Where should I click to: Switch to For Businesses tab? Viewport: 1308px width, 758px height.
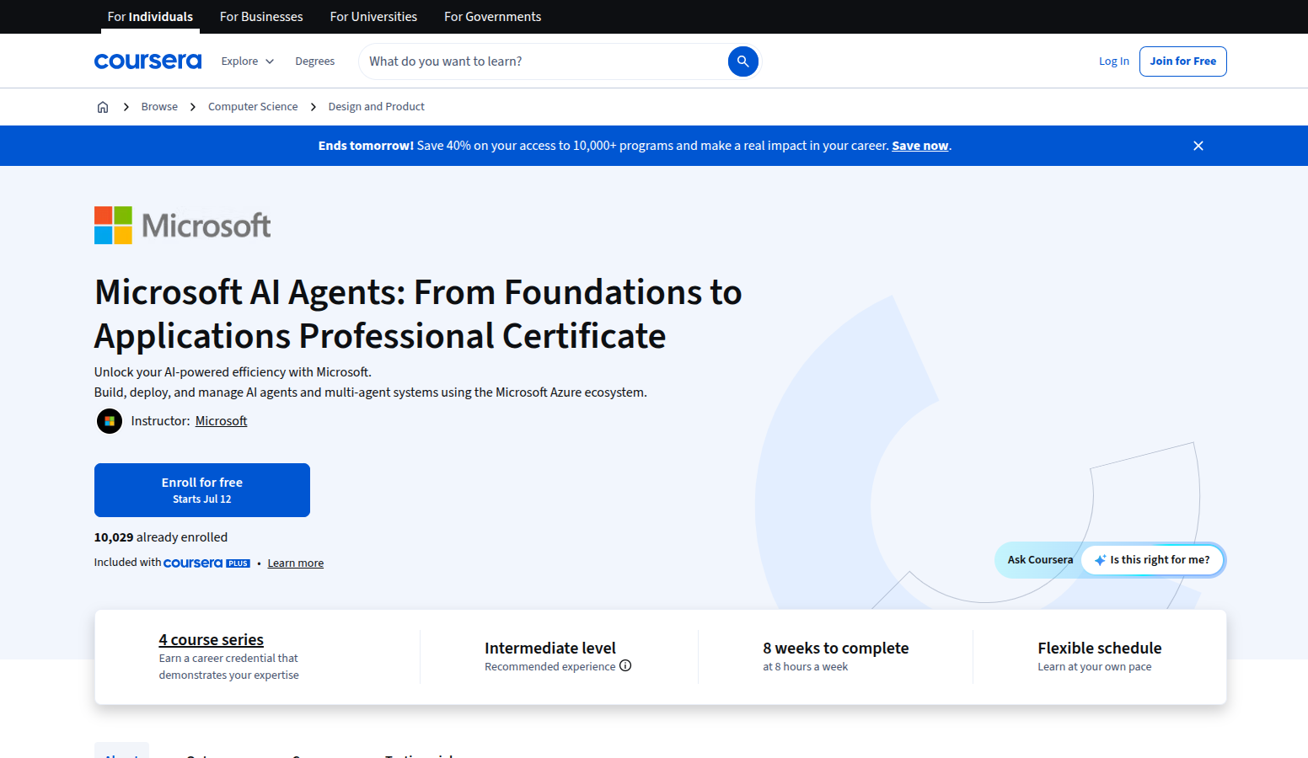tap(261, 17)
